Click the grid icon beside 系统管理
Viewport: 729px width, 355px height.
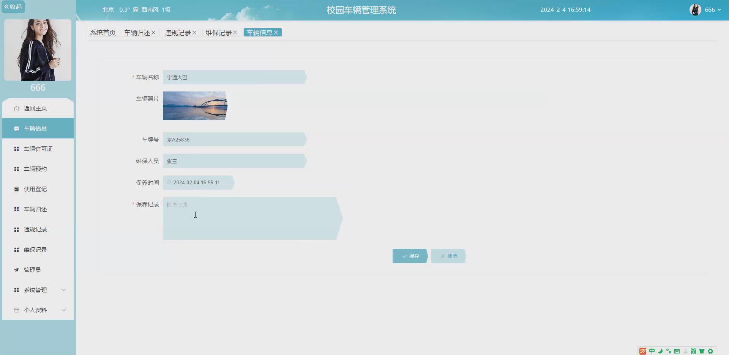pos(16,290)
